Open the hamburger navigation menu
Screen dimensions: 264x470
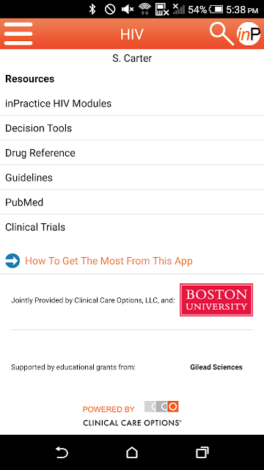[x=18, y=34]
